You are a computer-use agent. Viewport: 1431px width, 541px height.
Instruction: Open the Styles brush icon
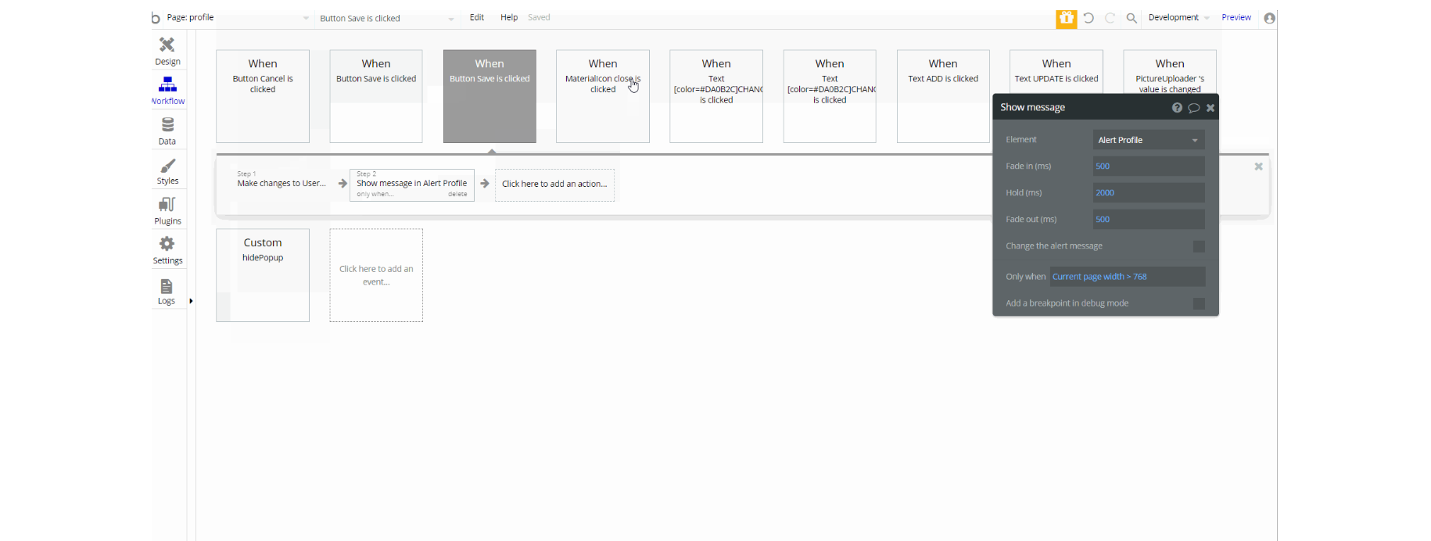click(x=167, y=166)
